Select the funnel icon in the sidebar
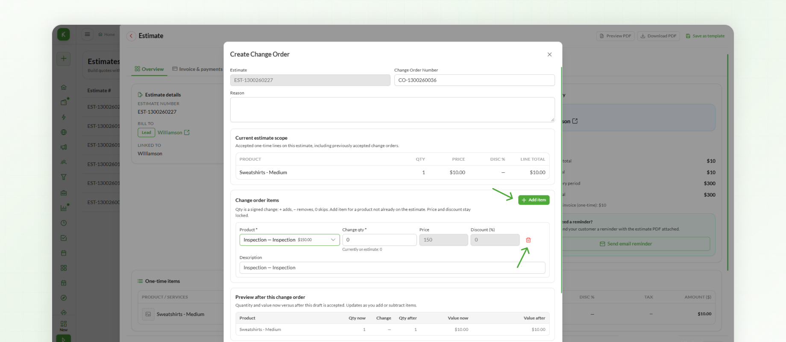 (64, 177)
